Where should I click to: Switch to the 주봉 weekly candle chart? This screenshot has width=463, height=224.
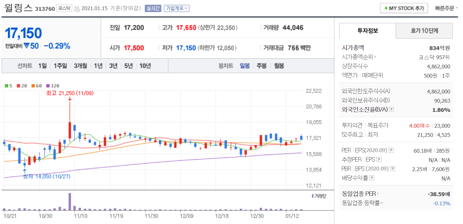(261, 66)
